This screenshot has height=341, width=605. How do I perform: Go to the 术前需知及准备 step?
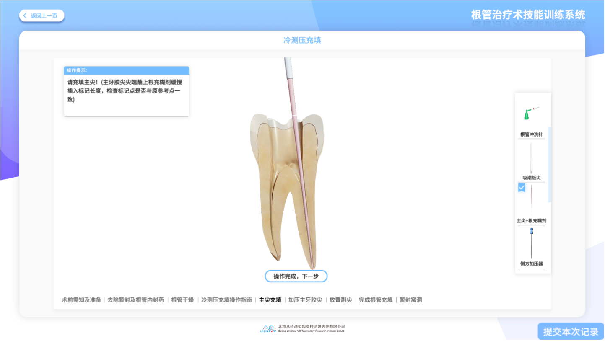coord(81,300)
